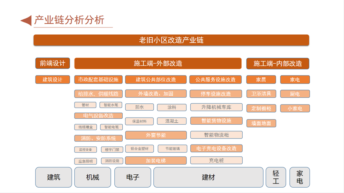Image resolution: width=344 pixels, height=193 pixels.
Task: Select the 前端设计 header box
Action: click(53, 63)
